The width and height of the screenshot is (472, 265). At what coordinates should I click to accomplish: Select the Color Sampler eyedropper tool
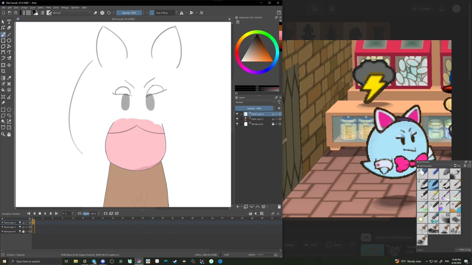[x=9, y=78]
